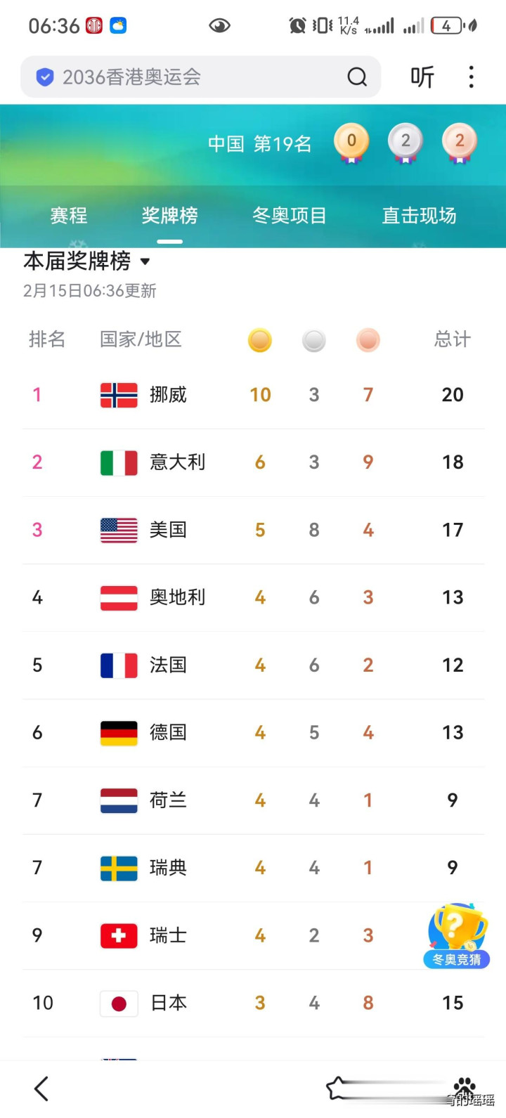Tap the search field with 2036香港奥运会

(190, 77)
